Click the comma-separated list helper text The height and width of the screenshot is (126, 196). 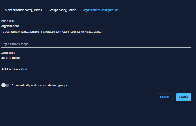pos(42,32)
